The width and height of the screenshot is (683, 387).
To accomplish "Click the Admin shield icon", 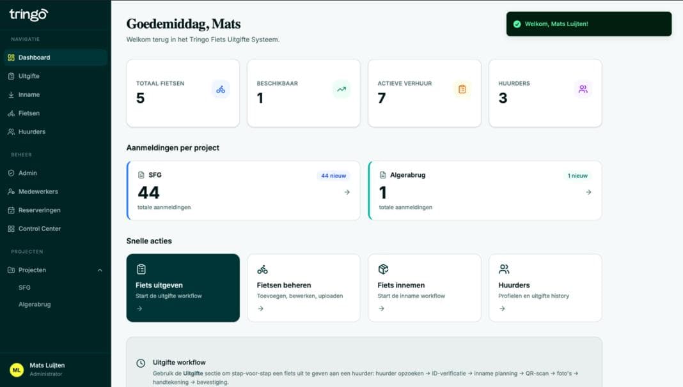I will click(12, 173).
